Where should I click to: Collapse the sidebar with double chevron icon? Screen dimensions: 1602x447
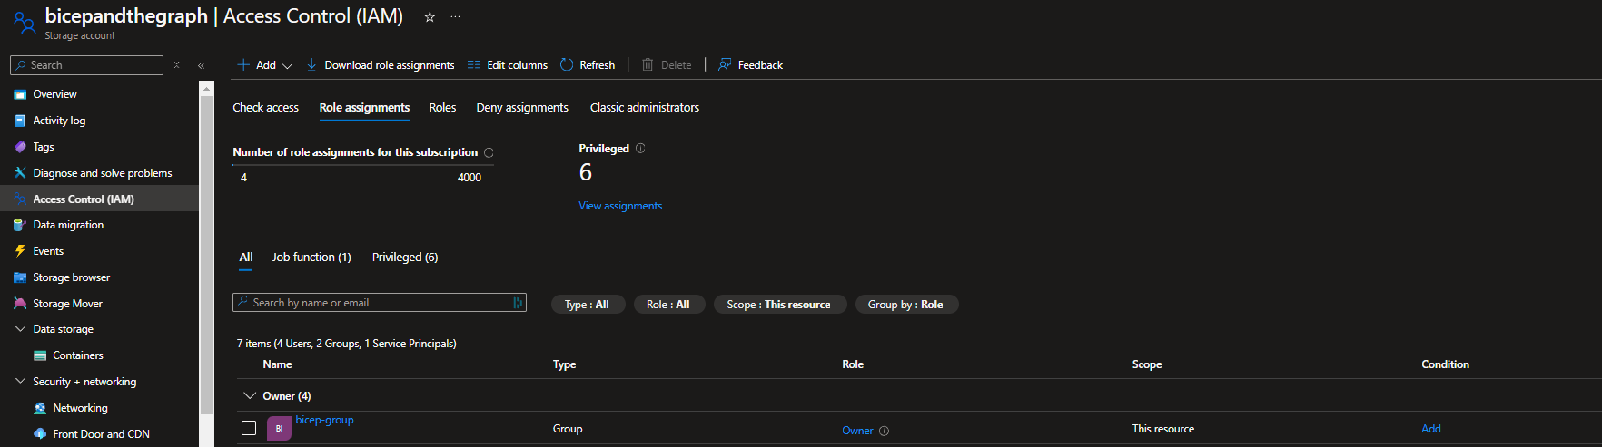(201, 65)
